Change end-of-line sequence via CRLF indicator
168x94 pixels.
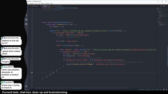point(157,90)
